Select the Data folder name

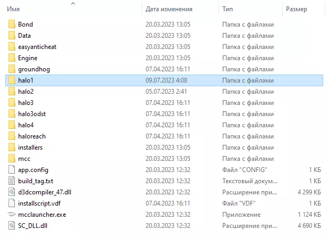[x=24, y=35]
